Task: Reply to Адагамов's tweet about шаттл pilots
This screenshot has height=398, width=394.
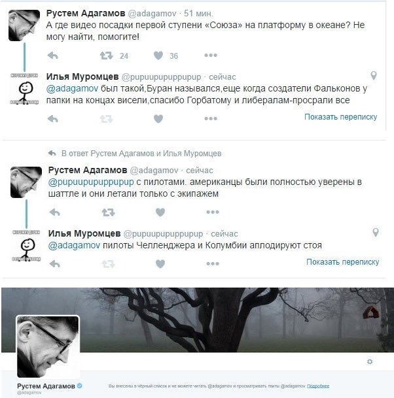Action: tap(55, 212)
